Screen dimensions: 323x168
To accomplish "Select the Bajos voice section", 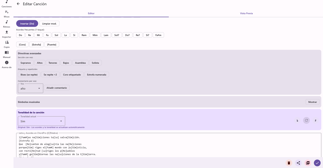I will [x=66, y=63].
